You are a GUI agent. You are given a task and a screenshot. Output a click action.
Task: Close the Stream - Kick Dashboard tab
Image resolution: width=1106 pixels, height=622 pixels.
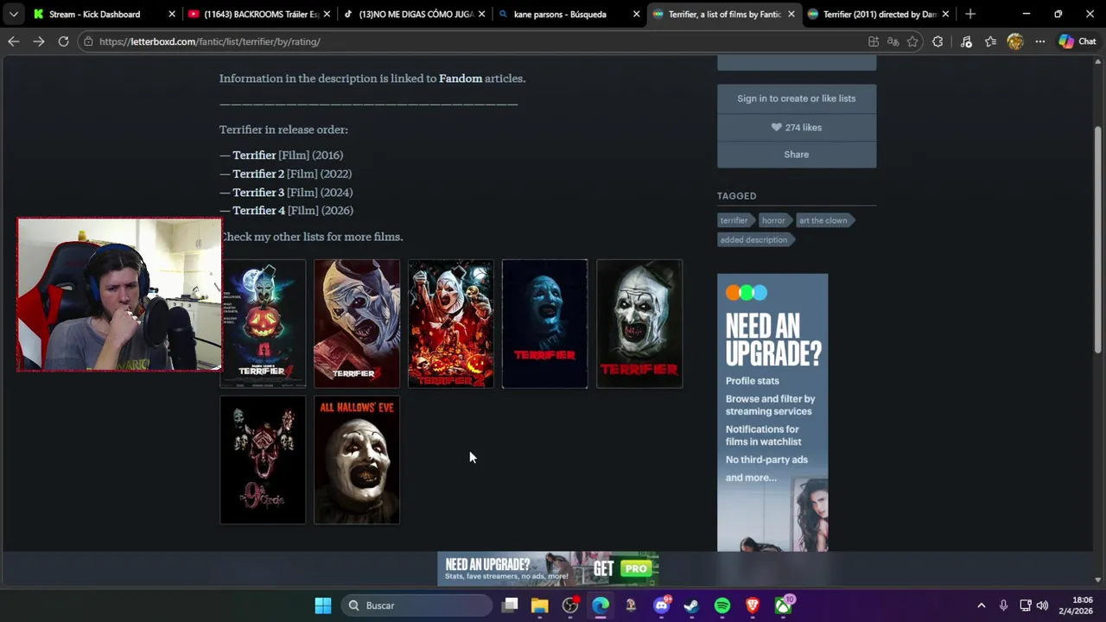coord(172,14)
